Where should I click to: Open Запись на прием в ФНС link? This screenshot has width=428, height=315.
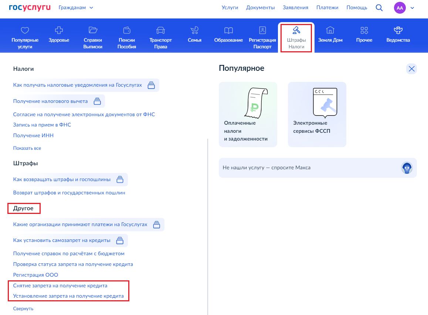(42, 125)
